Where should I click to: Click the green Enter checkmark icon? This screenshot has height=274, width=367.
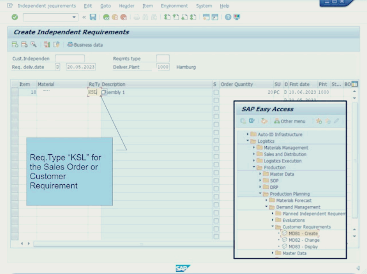15,17
